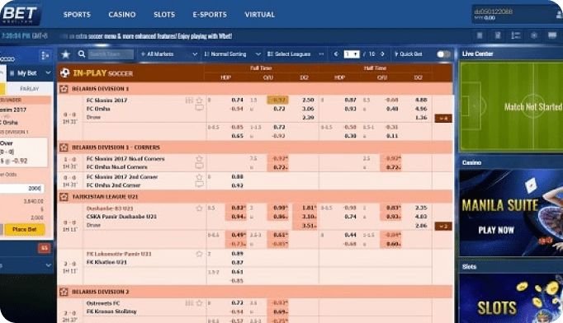Click the statement document header icon

498,35
